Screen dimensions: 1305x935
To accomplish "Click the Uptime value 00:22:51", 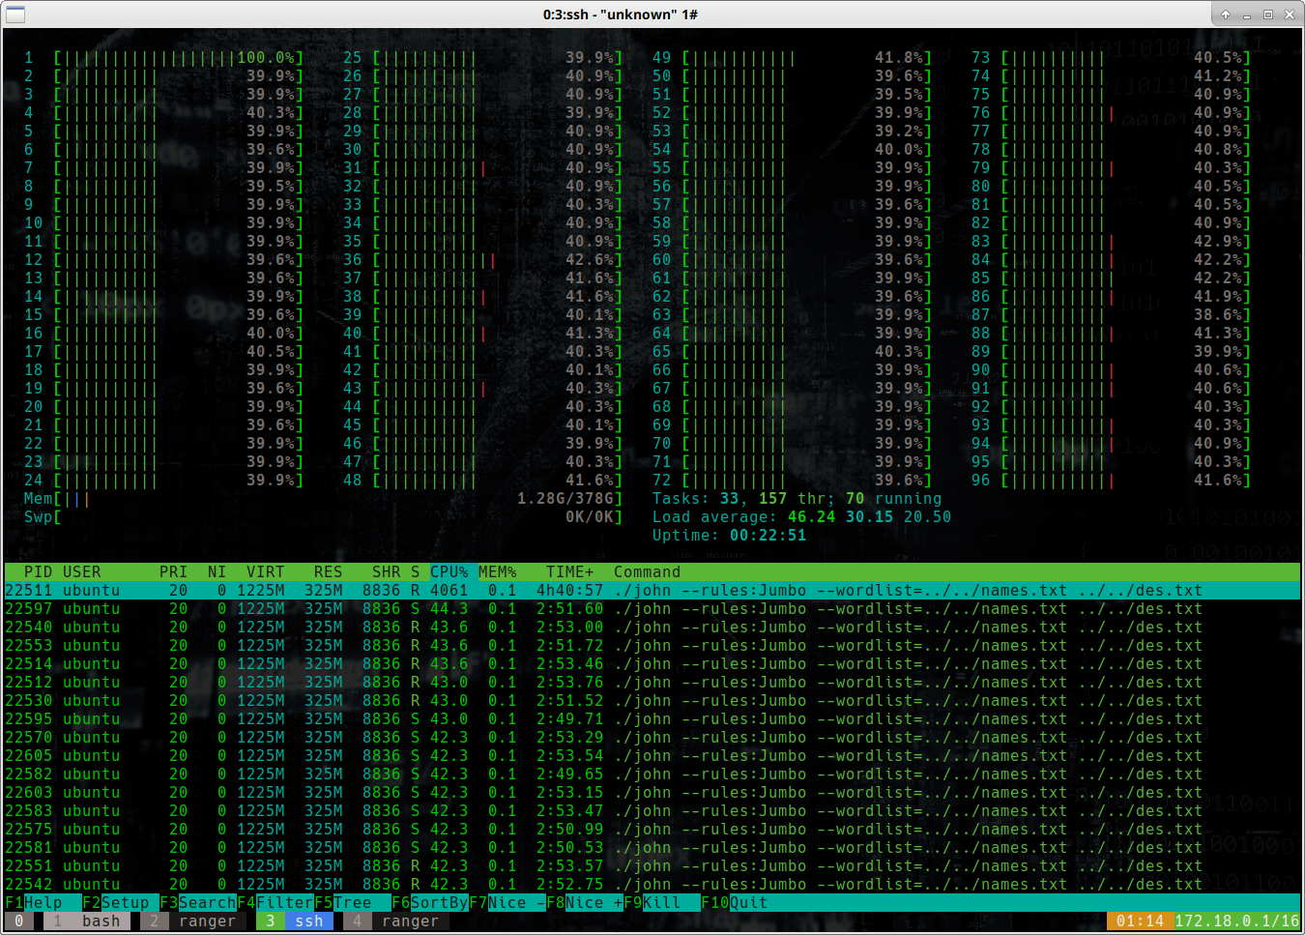I will [768, 536].
